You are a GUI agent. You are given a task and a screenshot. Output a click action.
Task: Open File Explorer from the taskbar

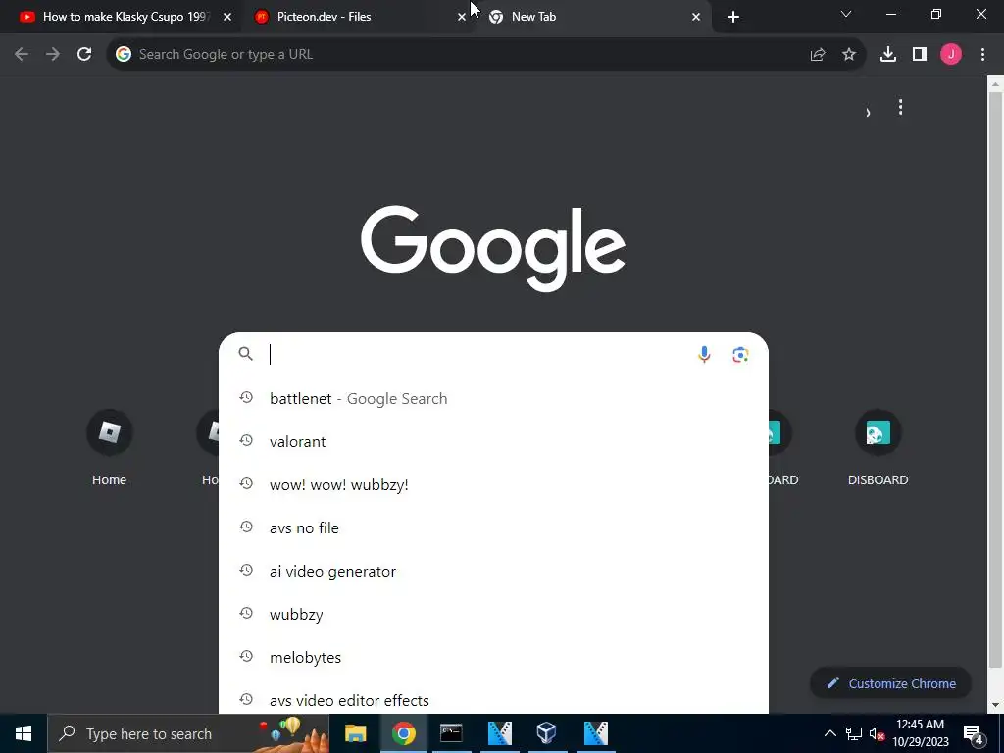click(x=355, y=733)
